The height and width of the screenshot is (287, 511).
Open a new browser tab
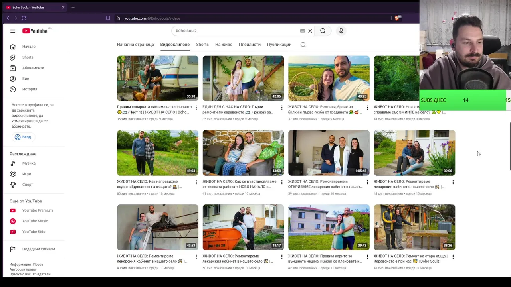click(73, 7)
